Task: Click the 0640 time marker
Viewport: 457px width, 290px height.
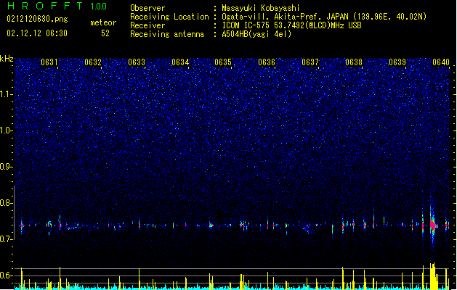Action: (441, 62)
